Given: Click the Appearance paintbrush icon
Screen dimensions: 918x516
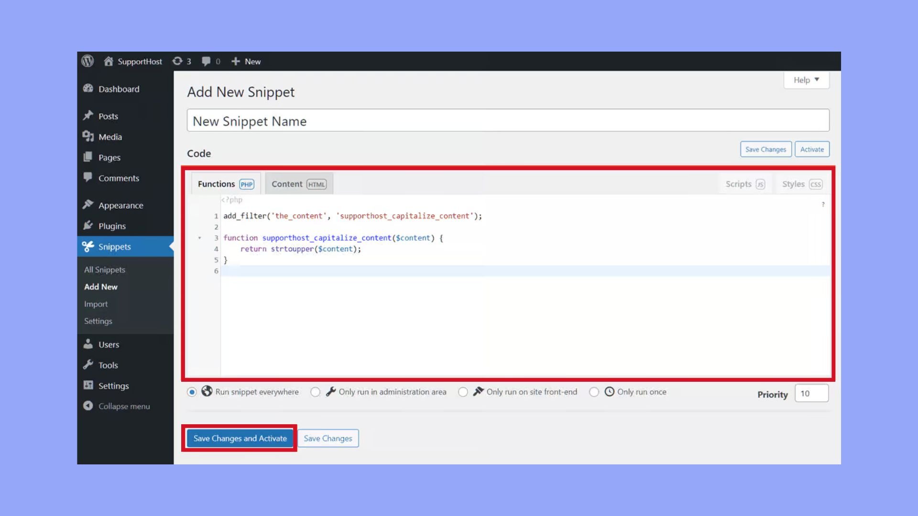Looking at the screenshot, I should (88, 205).
